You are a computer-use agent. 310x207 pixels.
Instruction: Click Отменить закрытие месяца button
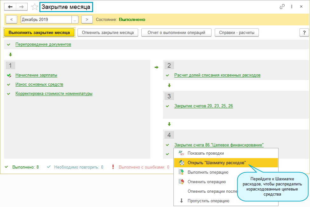[x=108, y=33]
